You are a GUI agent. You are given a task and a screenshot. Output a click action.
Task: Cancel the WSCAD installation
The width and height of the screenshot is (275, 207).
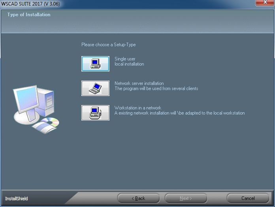248,198
